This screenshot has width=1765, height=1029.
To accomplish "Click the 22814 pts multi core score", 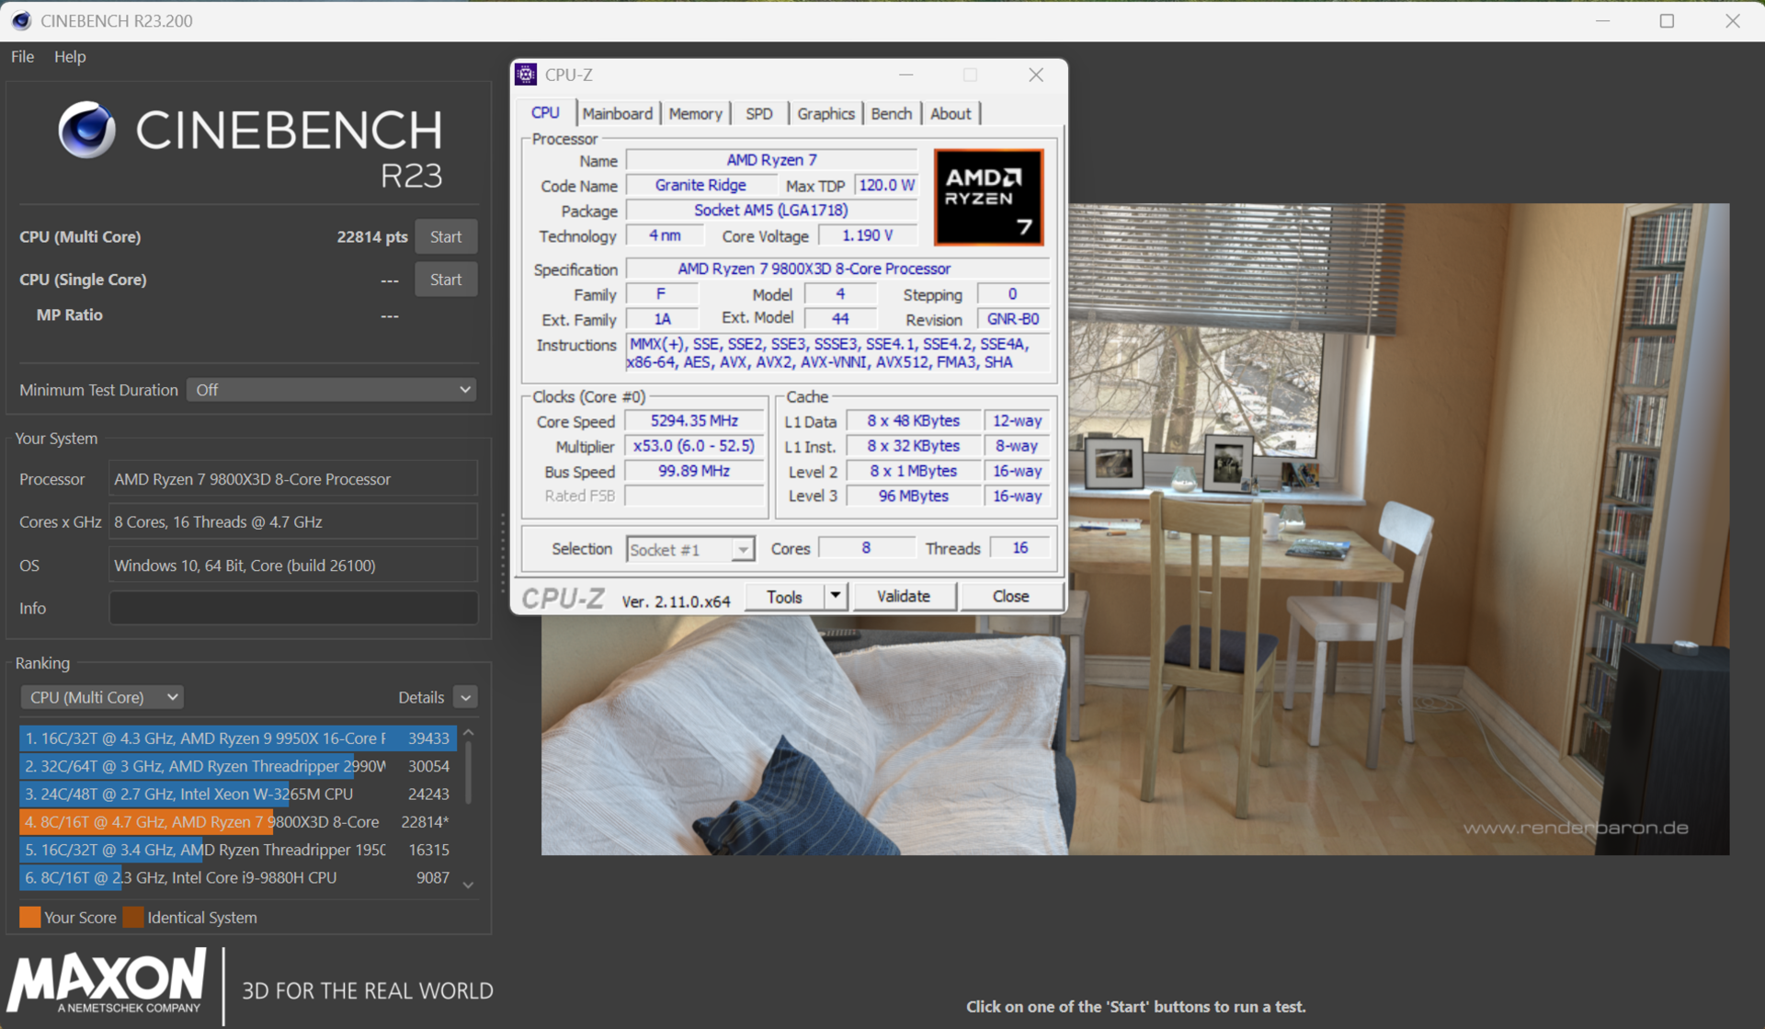I will point(371,236).
